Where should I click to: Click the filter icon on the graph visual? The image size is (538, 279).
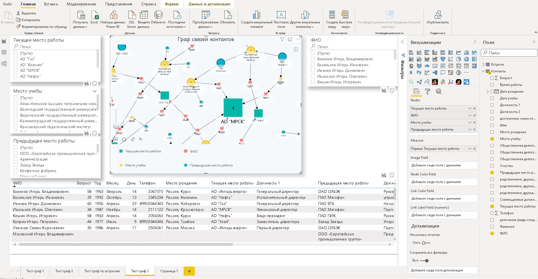(282, 40)
